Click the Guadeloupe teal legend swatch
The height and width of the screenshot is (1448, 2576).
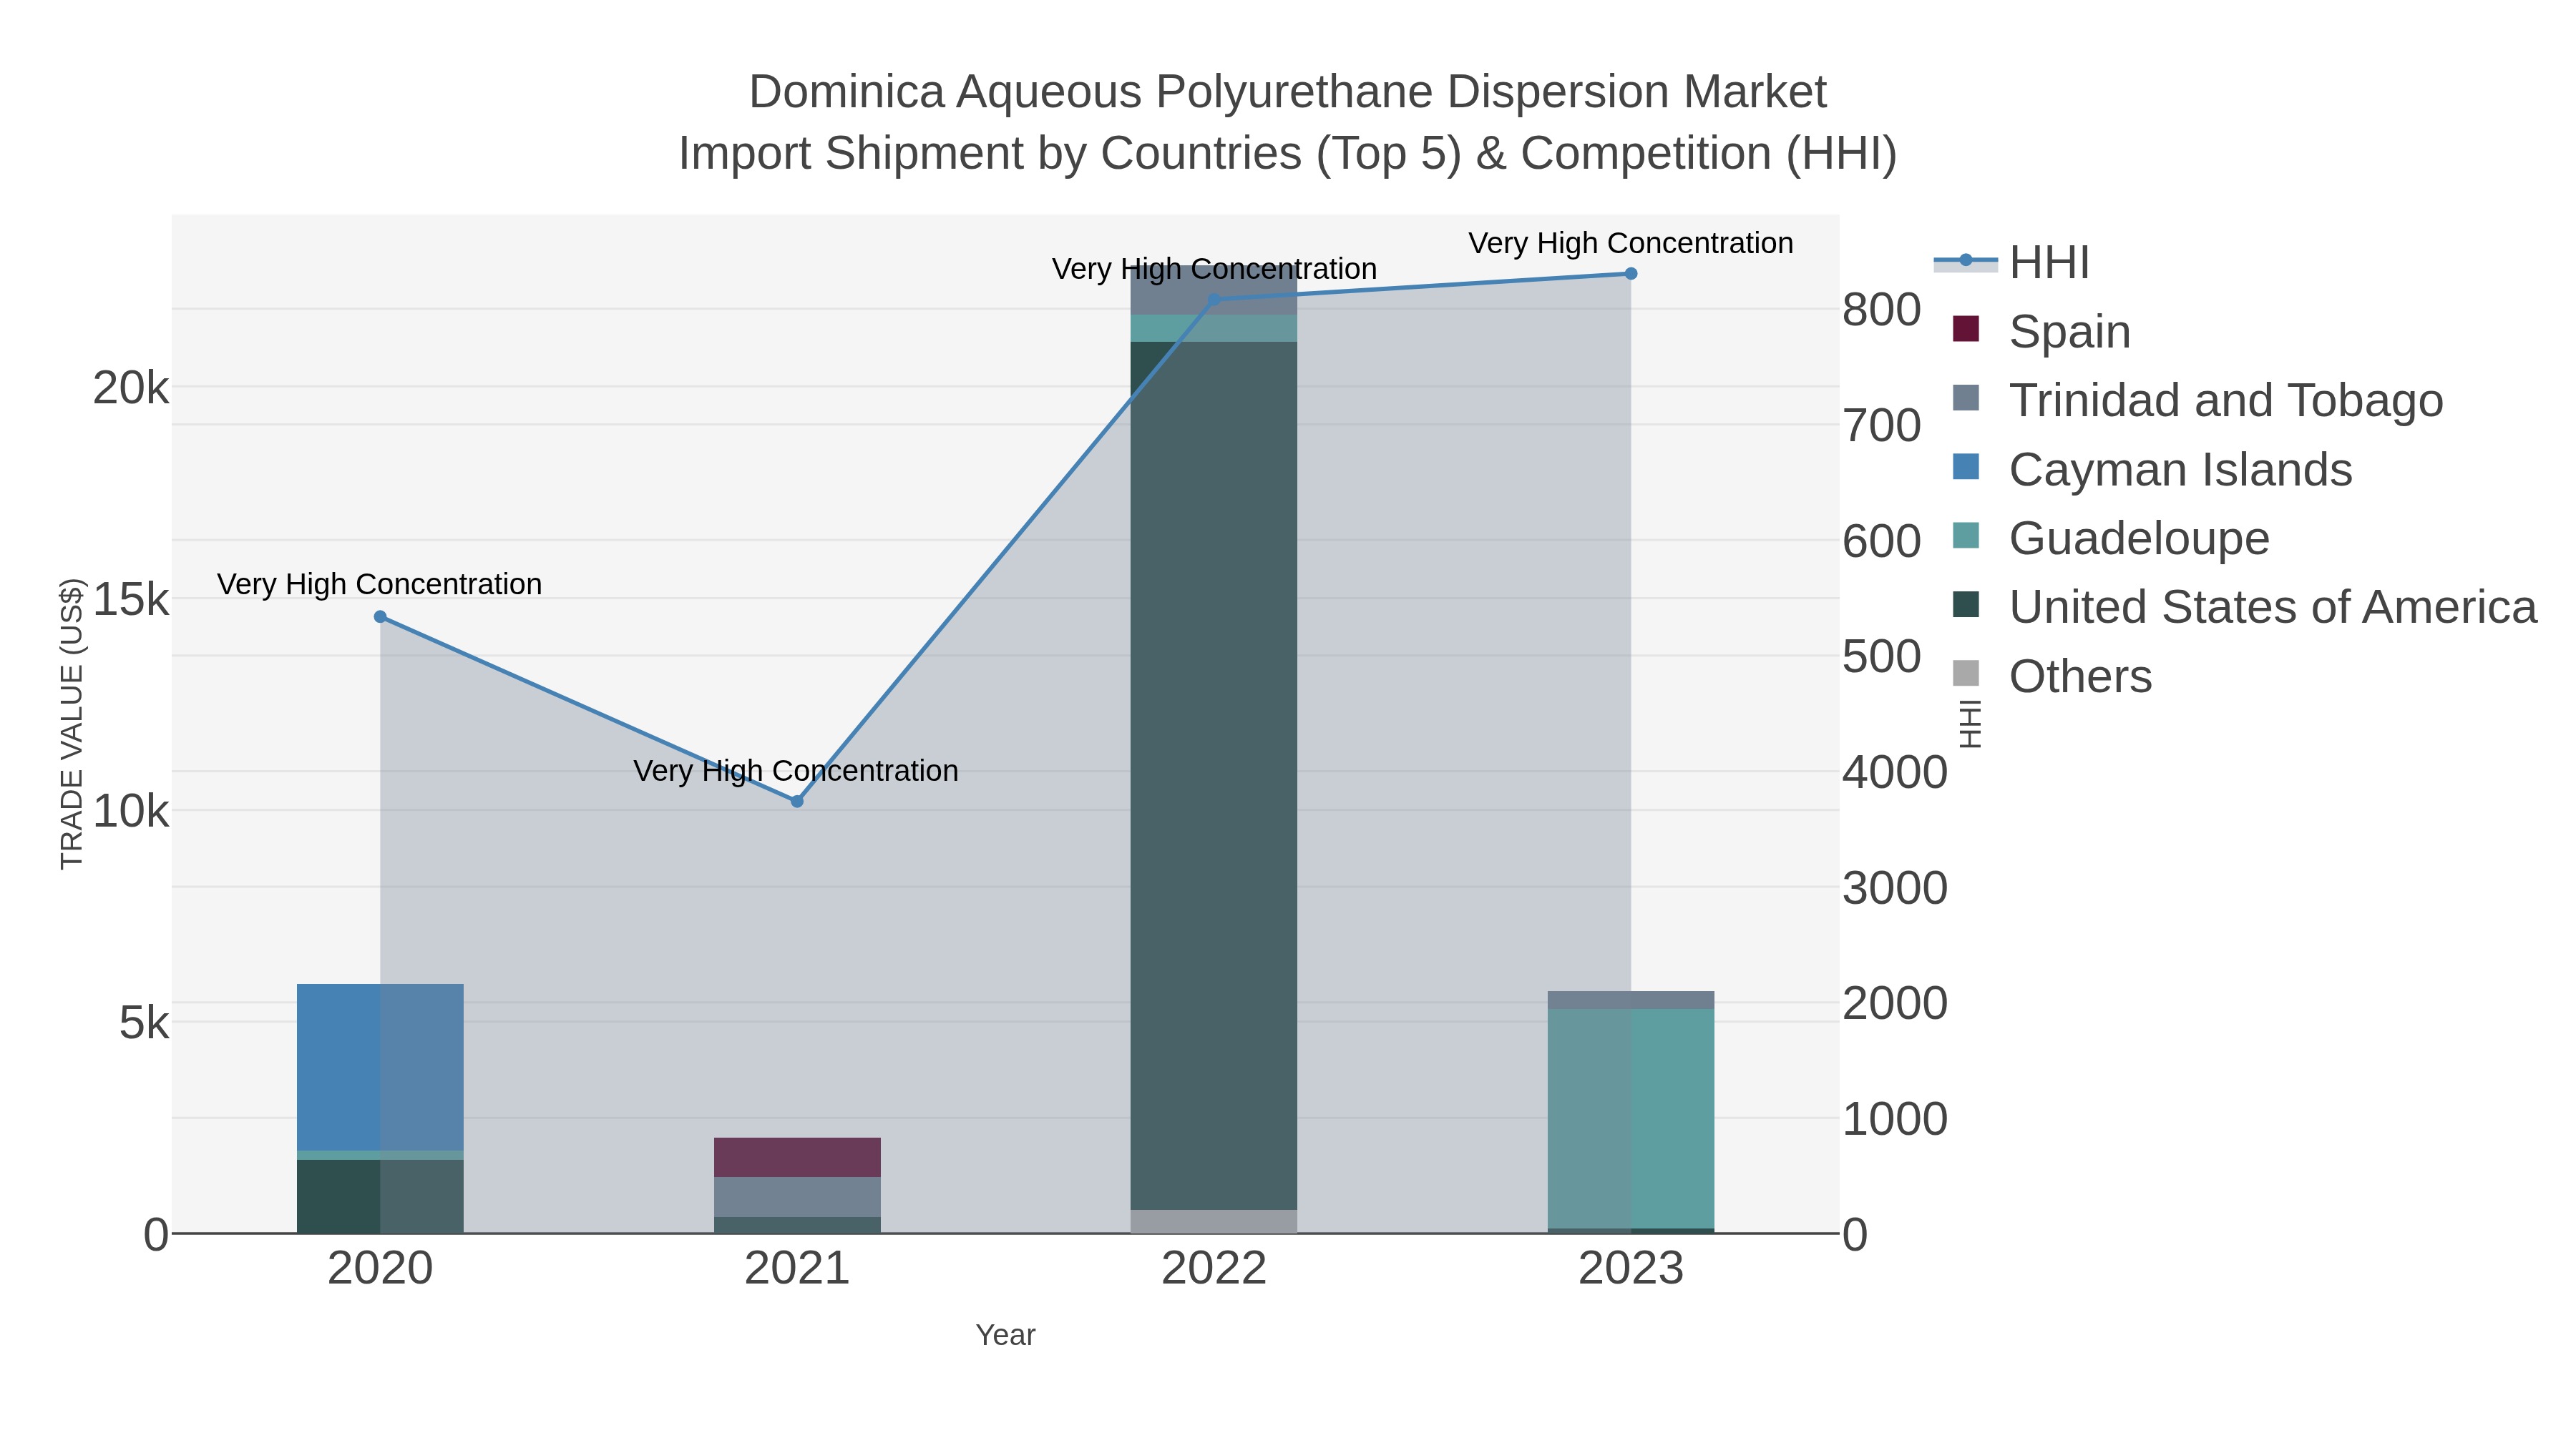(x=1966, y=536)
